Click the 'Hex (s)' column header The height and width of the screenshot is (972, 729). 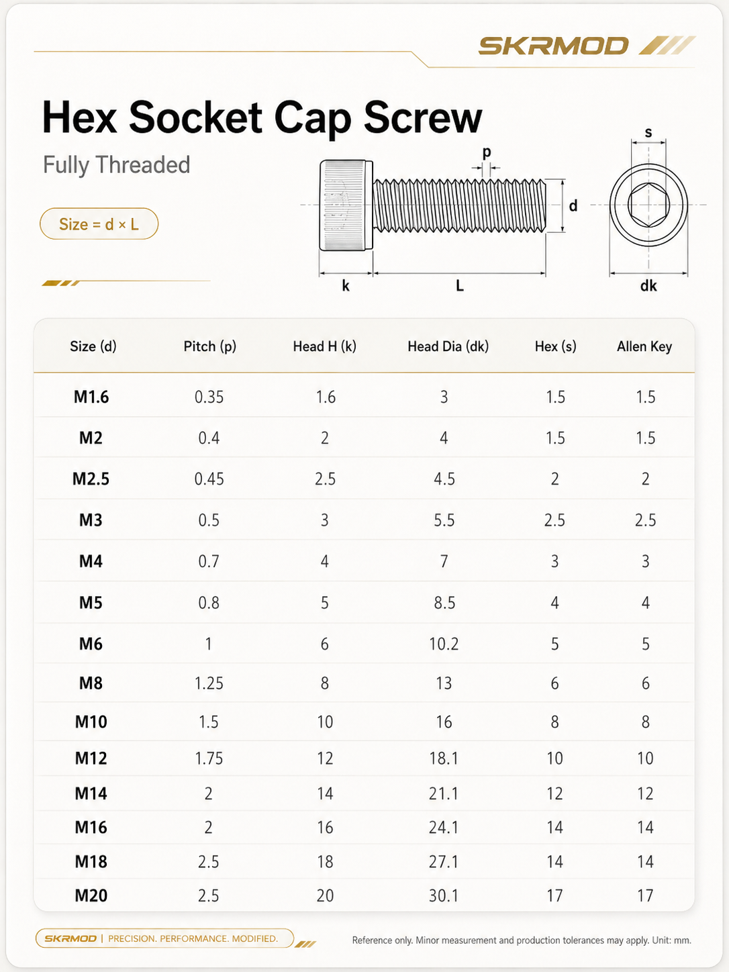click(x=556, y=346)
